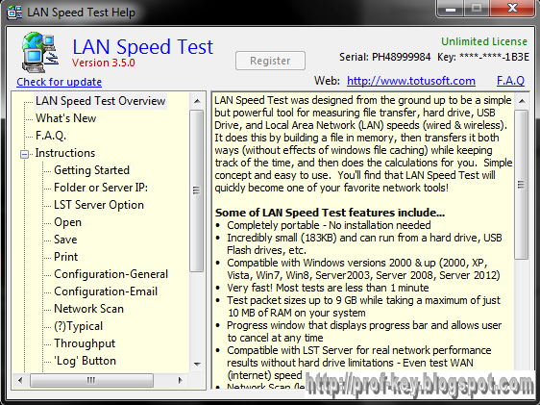The image size is (540, 405).
Task: Click content pane scroll up arrow
Action: 522,101
